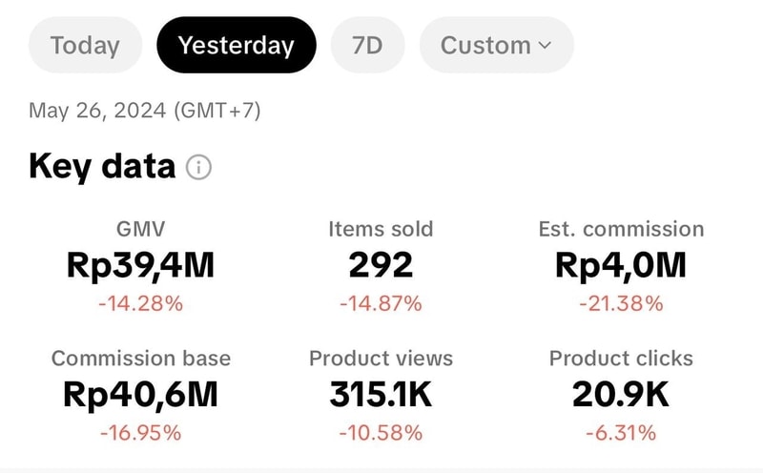Viewport: 763px width, 473px height.
Task: Click the May 26, 2024 date label
Action: (144, 111)
